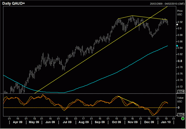The height and width of the screenshot is (129, 186).
Task: Click the 'Jul 09' month label
Action: pos(67,122)
